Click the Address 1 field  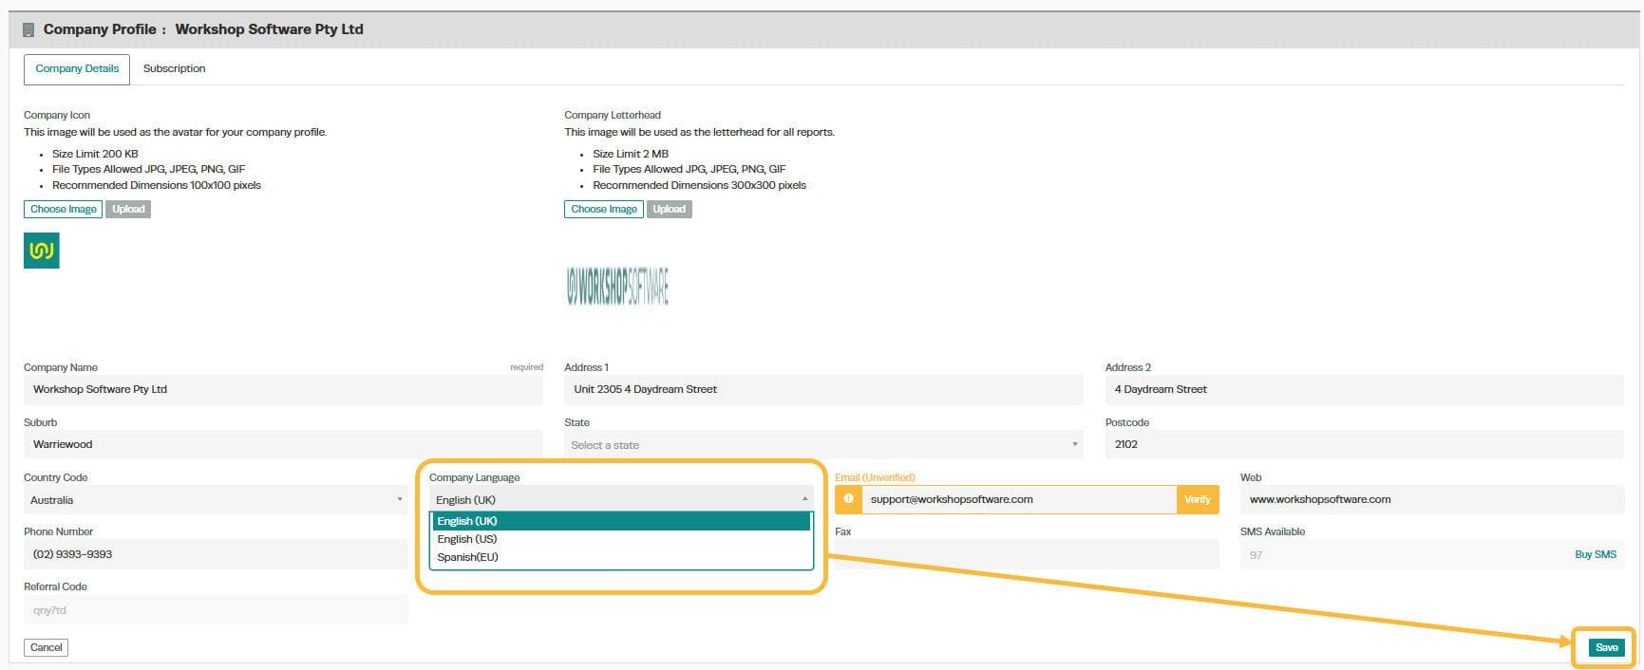click(823, 389)
